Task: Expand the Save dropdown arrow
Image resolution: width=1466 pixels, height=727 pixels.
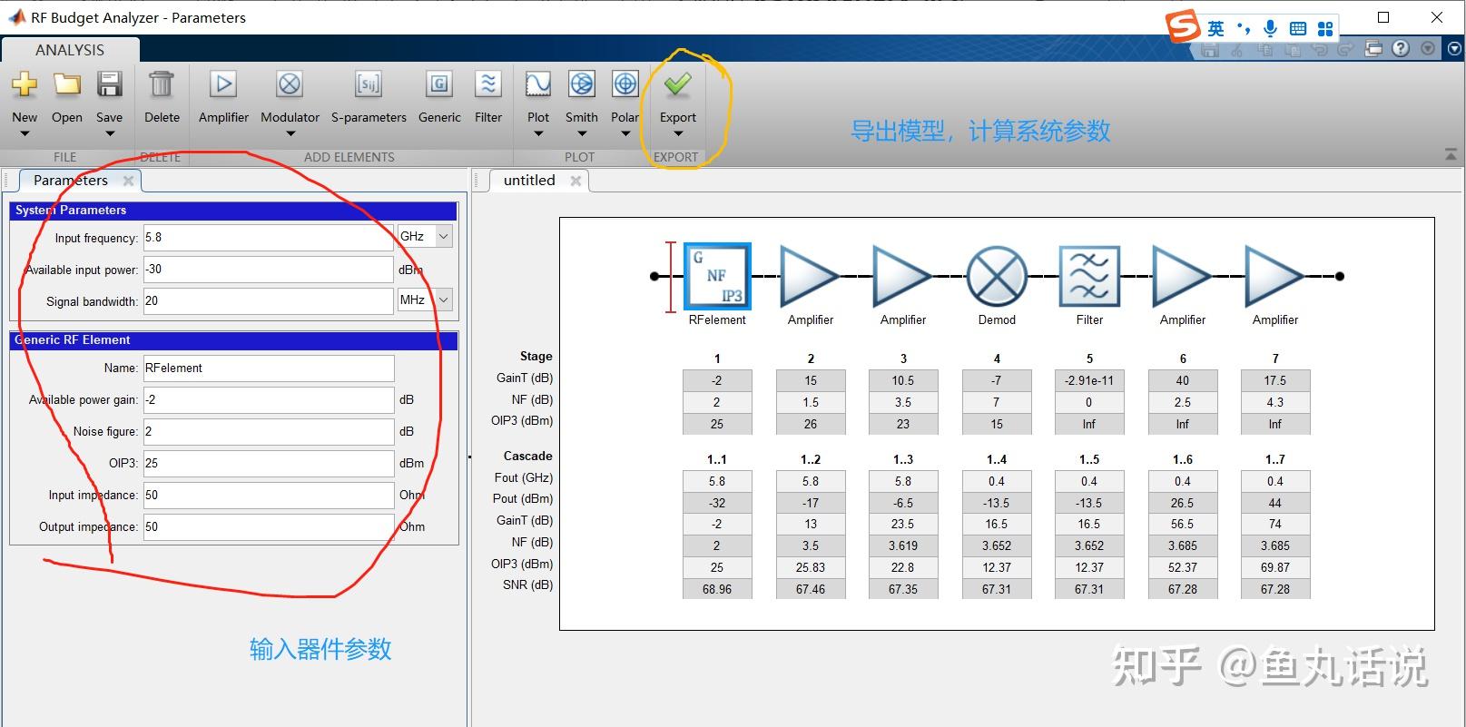Action: [110, 134]
